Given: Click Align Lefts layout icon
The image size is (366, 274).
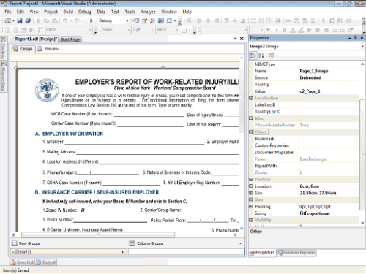Looking at the screenshot, I should coord(200,20).
